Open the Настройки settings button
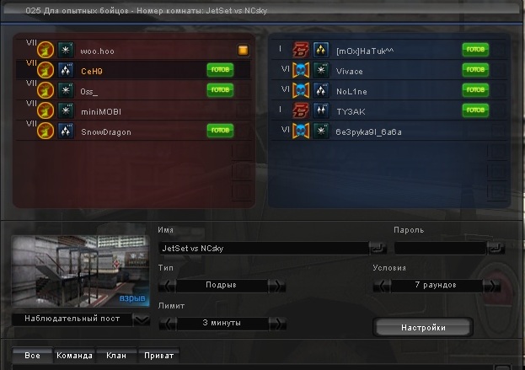Image resolution: width=525 pixels, height=370 pixels. (423, 327)
